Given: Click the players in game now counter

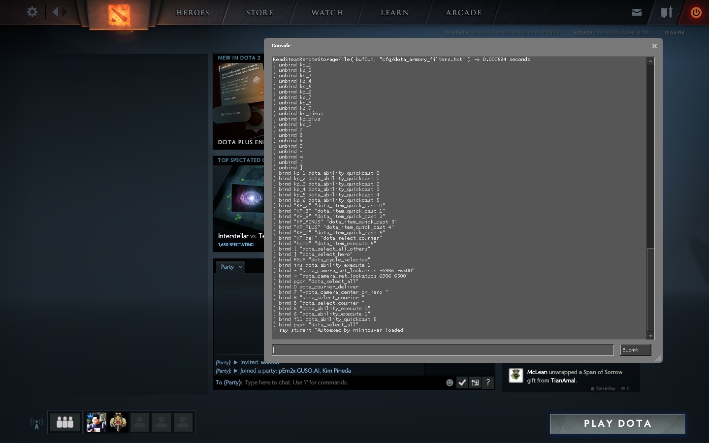Looking at the screenshot, I should tap(611, 33).
